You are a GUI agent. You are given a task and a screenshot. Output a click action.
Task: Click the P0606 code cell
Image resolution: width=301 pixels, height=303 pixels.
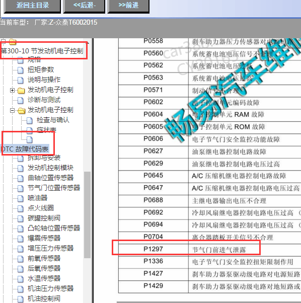(153, 139)
